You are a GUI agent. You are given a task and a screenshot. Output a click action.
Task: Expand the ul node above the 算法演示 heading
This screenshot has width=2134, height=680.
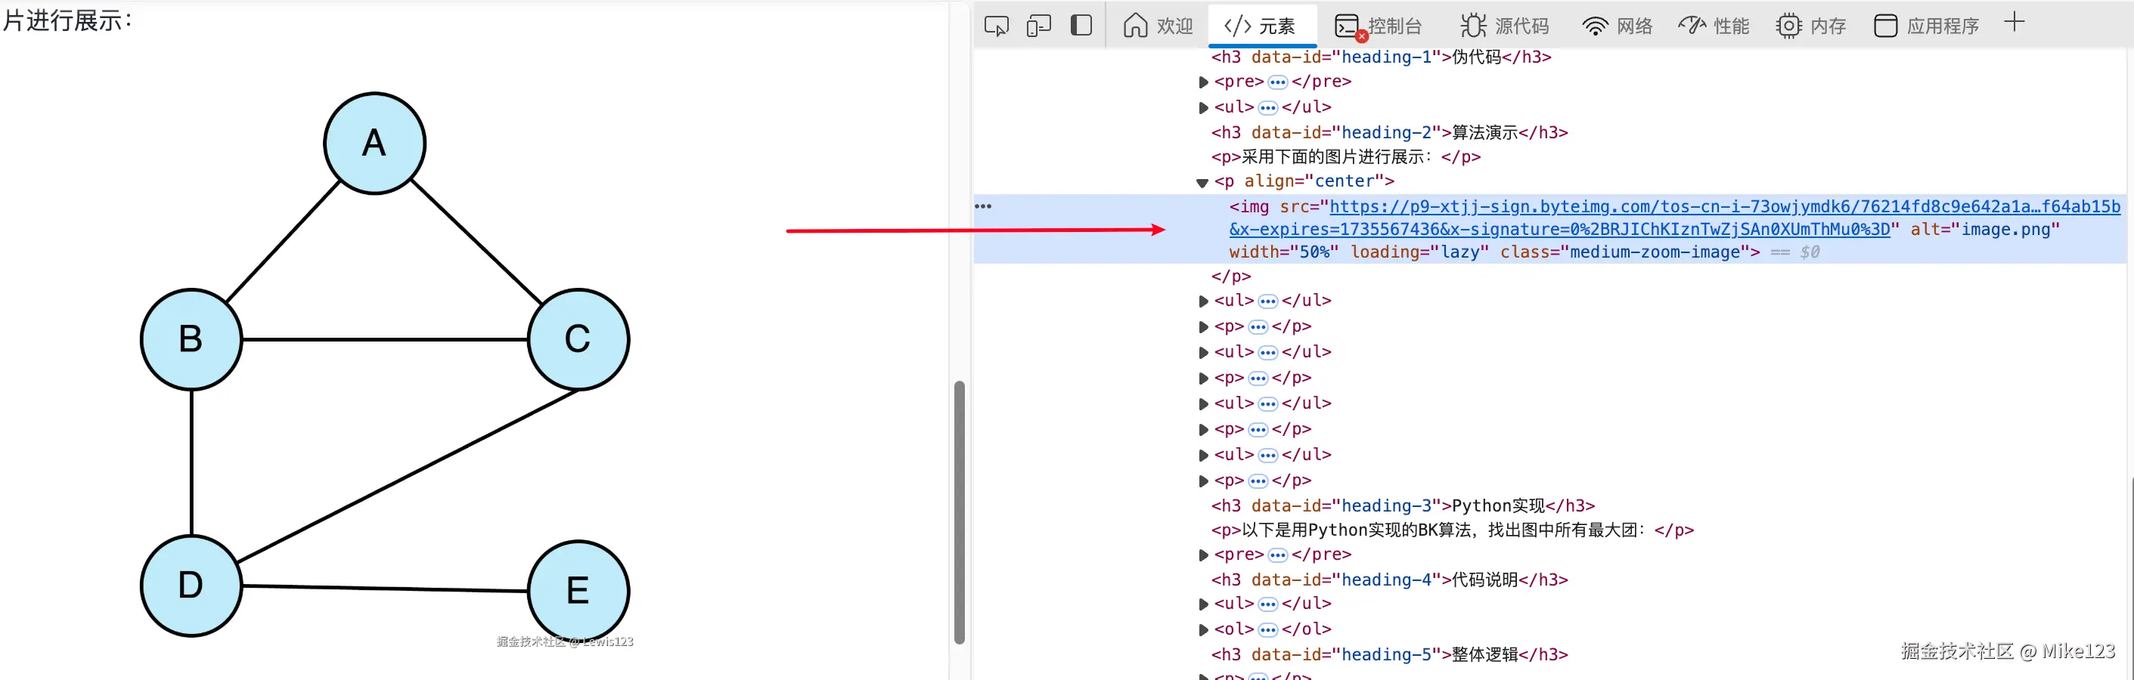tap(1203, 107)
